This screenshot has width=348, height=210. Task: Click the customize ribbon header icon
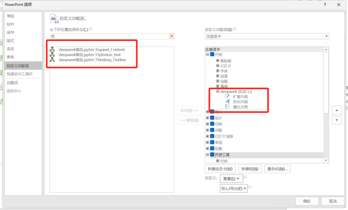(x=54, y=18)
